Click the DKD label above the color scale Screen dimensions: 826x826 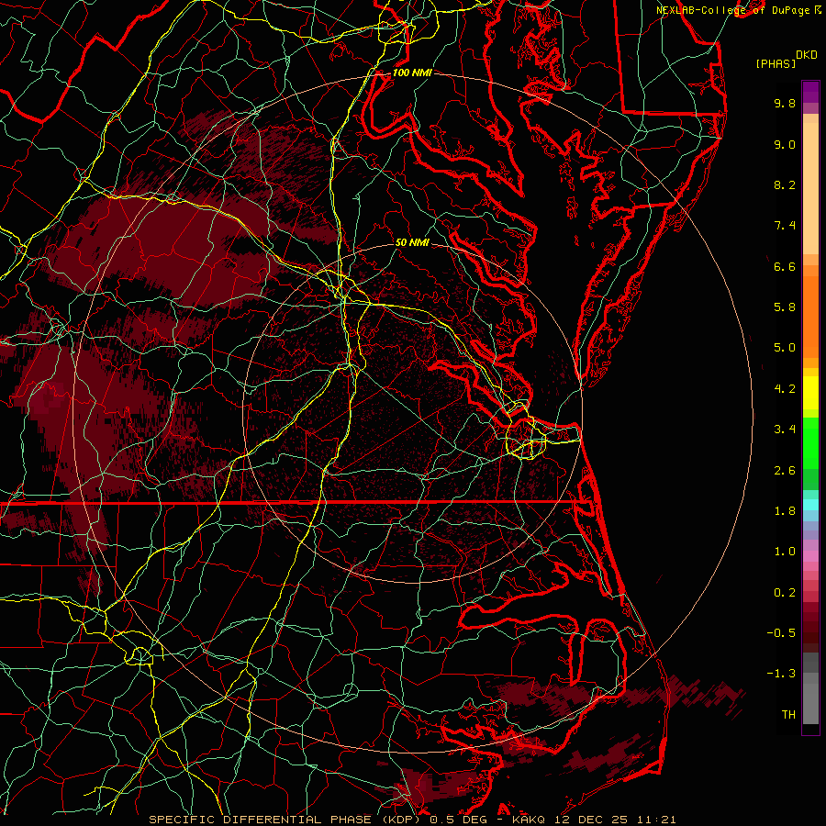tap(807, 54)
